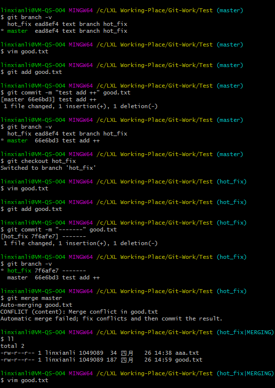Click '(hot_fix)' above the 'git merge master' command

(231, 291)
